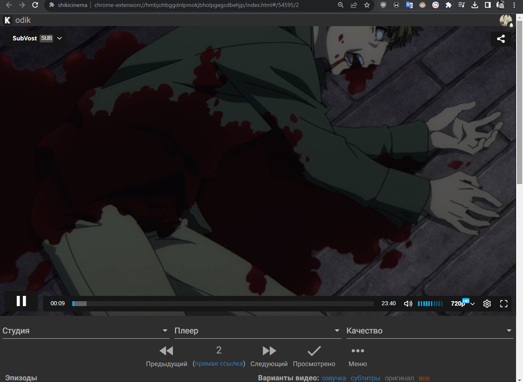This screenshot has width=523, height=382.
Task: Pause the video playback
Action: [21, 301]
